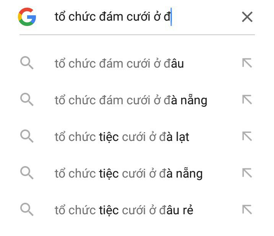The width and height of the screenshot is (274, 236).
Task: Clear the search text with the X
Action: click(x=247, y=17)
